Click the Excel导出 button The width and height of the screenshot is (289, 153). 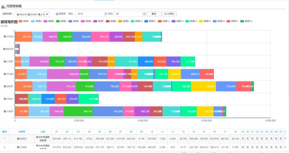pos(169,14)
